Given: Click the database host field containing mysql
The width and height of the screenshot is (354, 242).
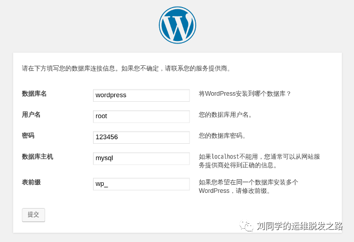Looking at the screenshot, I should (141, 158).
